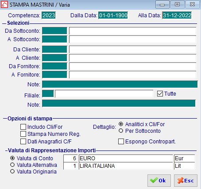Maximize the Stampa Mastrini window
The height and width of the screenshot is (189, 201).
(x=177, y=4)
